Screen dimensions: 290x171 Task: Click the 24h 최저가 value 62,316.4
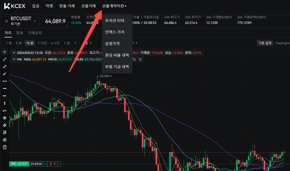tap(191, 23)
